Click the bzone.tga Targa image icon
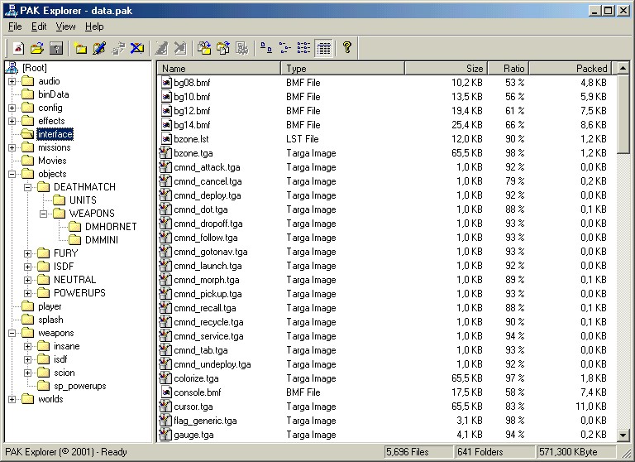The height and width of the screenshot is (462, 635). [165, 153]
